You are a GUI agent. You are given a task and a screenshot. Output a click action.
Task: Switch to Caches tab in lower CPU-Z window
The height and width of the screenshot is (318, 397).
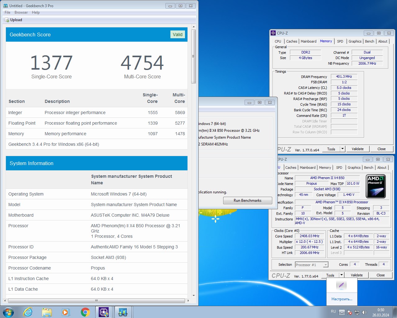tap(291, 168)
